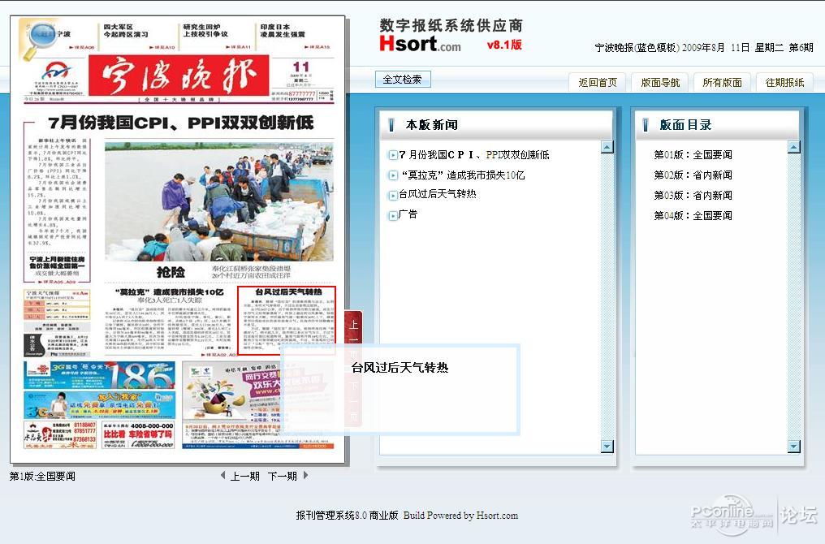Click the arrow icon beside 7月份我国CPI headline

(x=392, y=155)
